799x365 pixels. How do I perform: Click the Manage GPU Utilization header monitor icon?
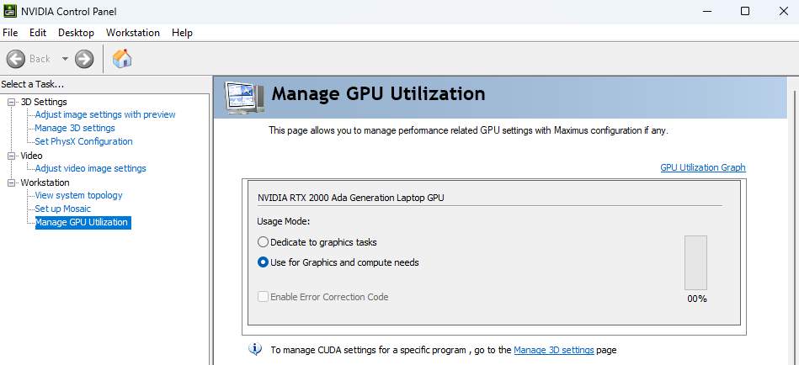click(x=245, y=98)
